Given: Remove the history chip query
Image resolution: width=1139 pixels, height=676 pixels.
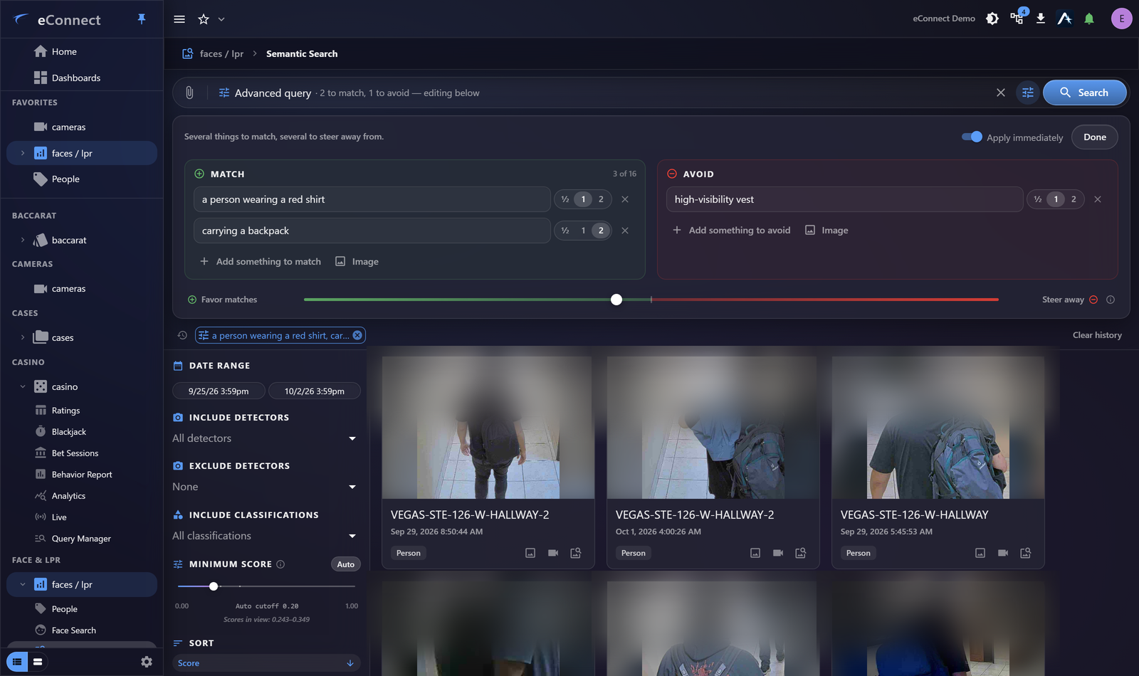Looking at the screenshot, I should click(357, 335).
